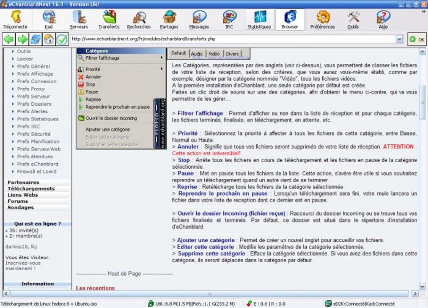Open the Outils sidebar link
The width and height of the screenshot is (428, 308).
(x=24, y=51)
